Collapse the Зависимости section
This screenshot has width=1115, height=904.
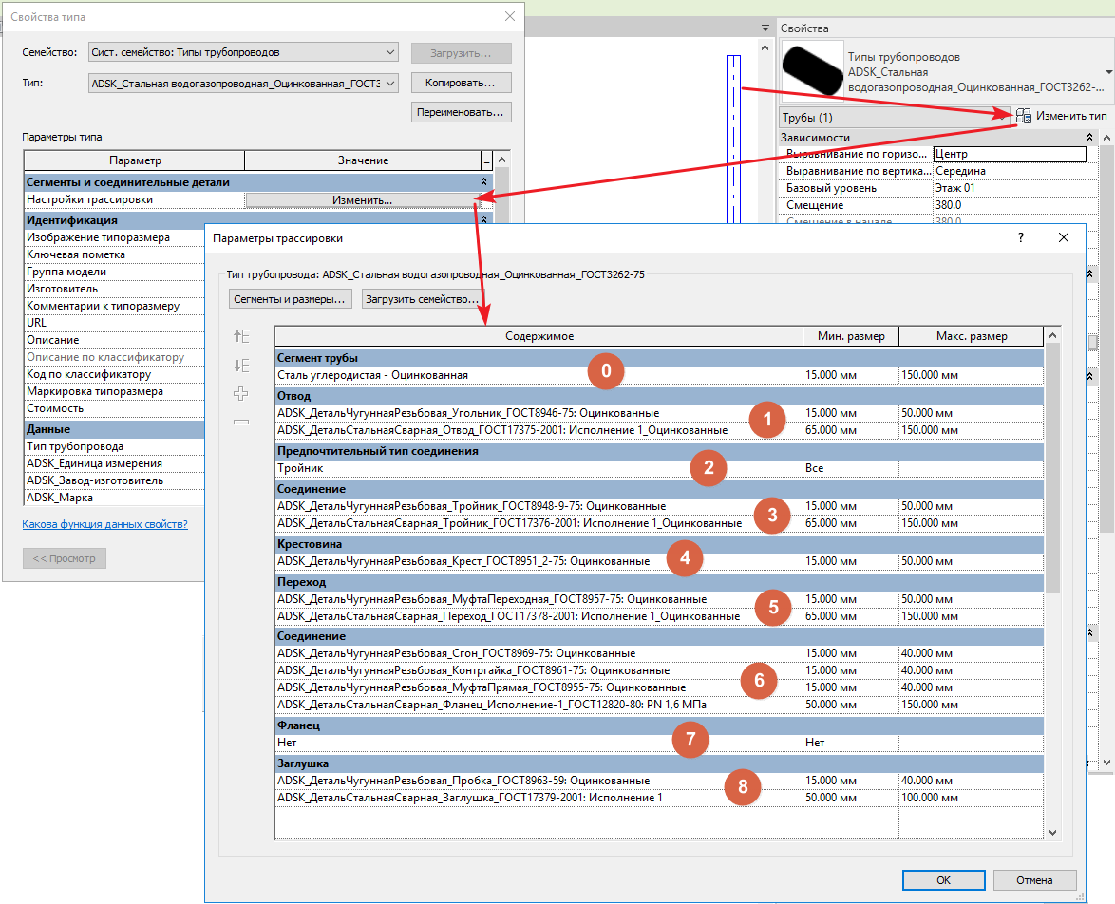tap(1089, 138)
